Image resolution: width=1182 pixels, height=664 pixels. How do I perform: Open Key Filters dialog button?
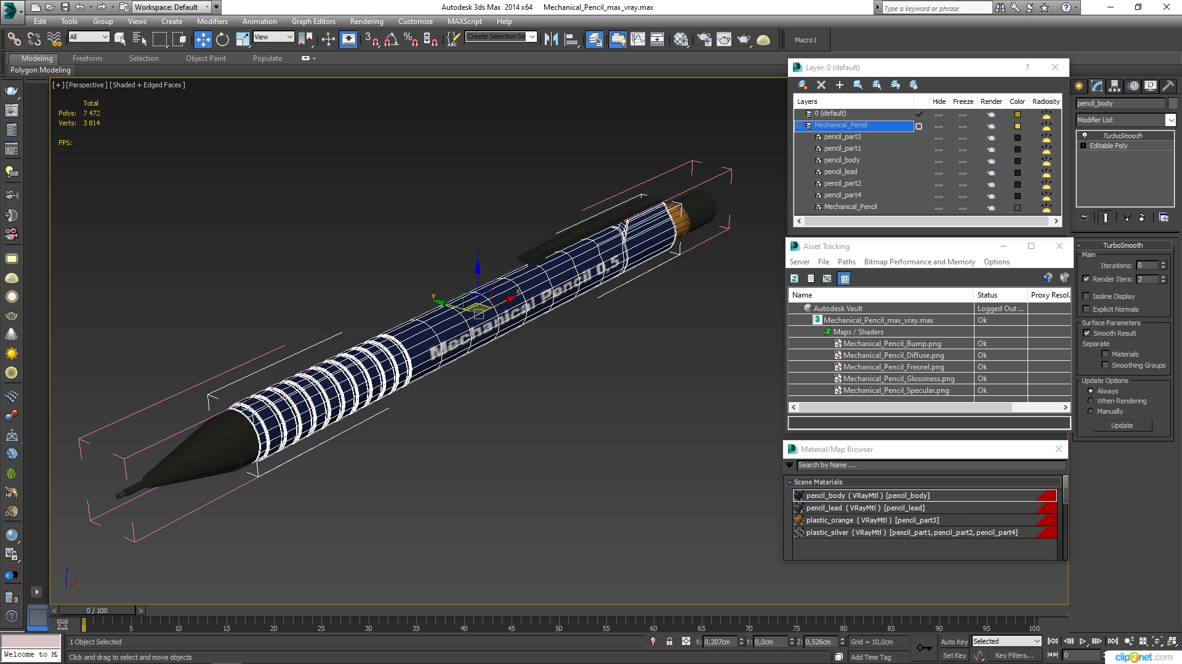[1014, 655]
